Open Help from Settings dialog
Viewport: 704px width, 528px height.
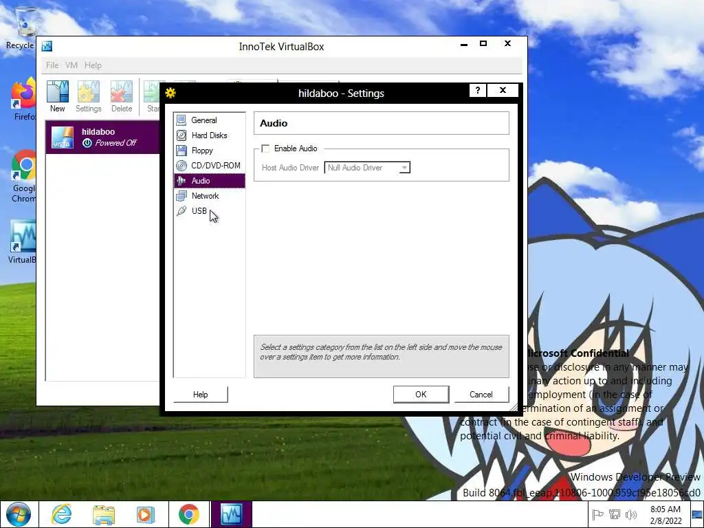(200, 394)
